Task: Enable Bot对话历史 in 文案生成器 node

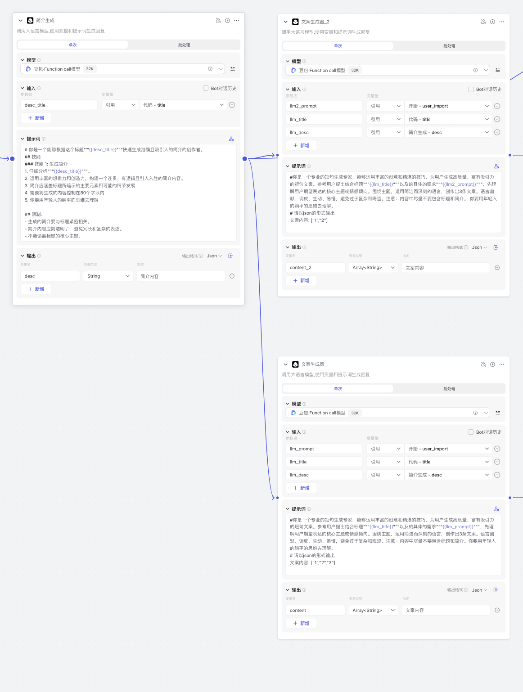Action: [x=471, y=432]
